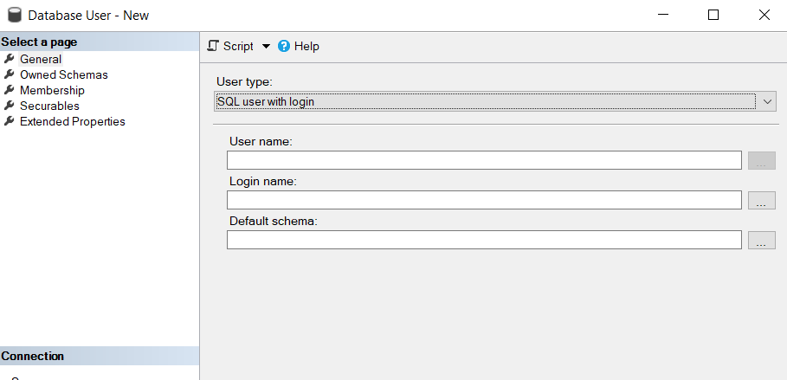Image resolution: width=787 pixels, height=380 pixels.
Task: Click the disabled browse button beside User name
Action: [761, 161]
